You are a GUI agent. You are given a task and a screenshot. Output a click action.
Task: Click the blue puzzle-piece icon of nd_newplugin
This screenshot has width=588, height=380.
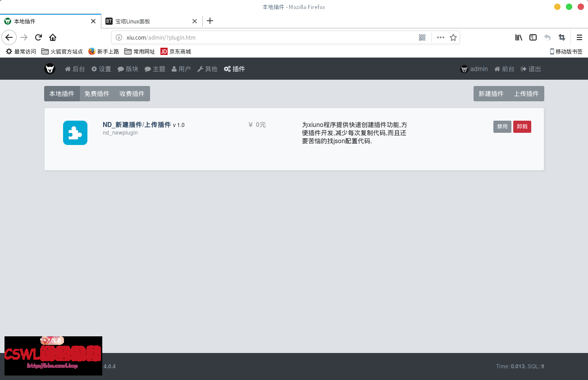(x=75, y=132)
